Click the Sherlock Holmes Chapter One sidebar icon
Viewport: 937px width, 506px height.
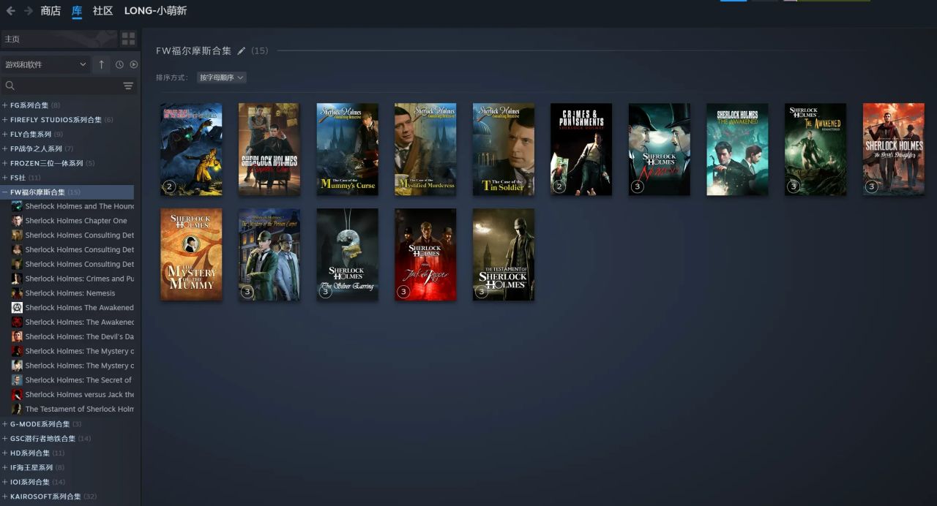pos(17,221)
